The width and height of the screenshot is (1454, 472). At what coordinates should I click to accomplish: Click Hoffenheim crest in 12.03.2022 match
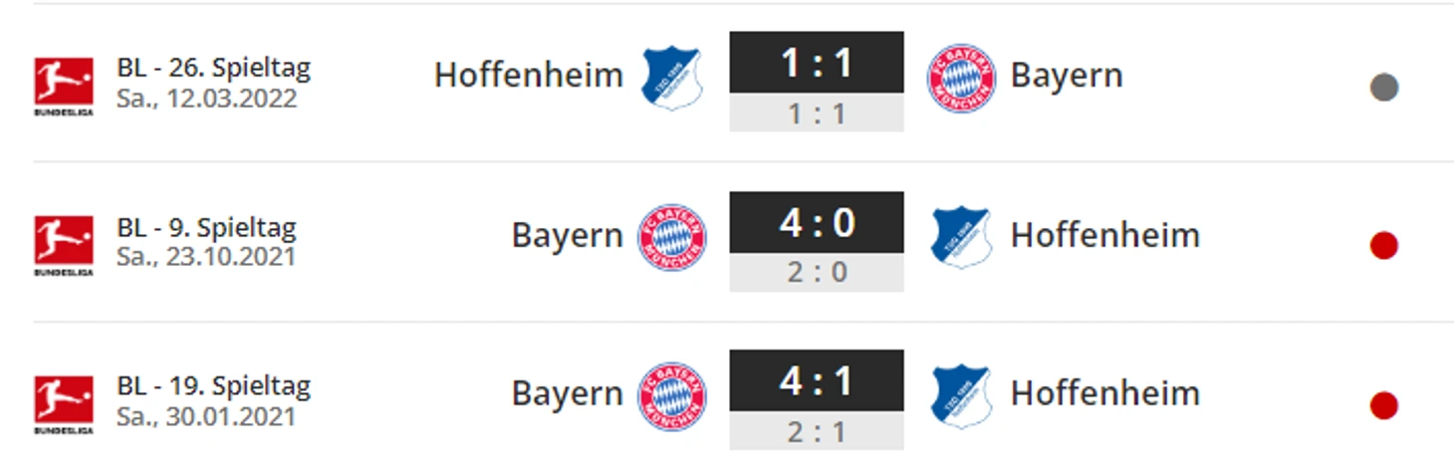[x=671, y=77]
